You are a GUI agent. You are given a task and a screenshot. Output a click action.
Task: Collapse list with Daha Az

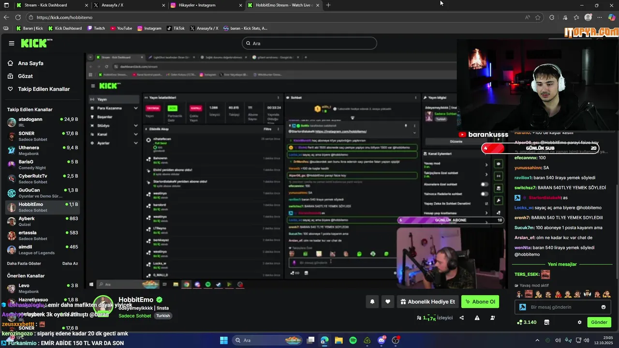[70, 263]
